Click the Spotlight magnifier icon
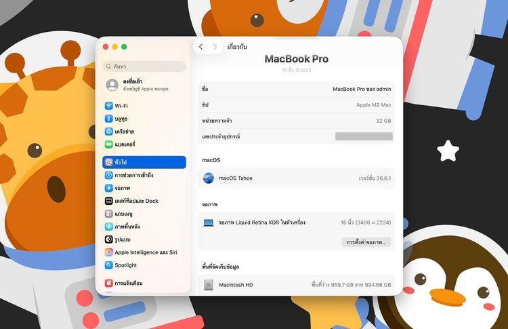The image size is (508, 329). pos(109,265)
